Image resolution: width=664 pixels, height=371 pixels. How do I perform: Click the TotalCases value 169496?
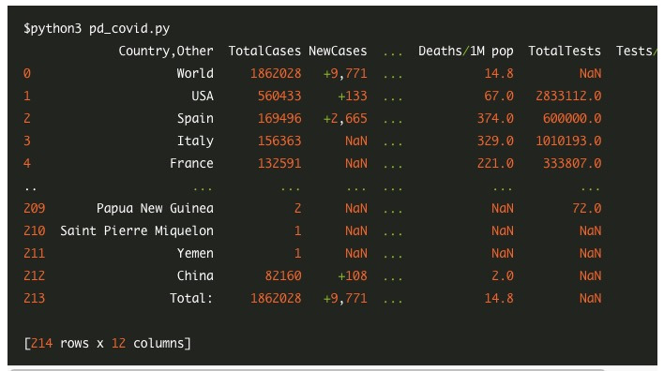[279, 118]
